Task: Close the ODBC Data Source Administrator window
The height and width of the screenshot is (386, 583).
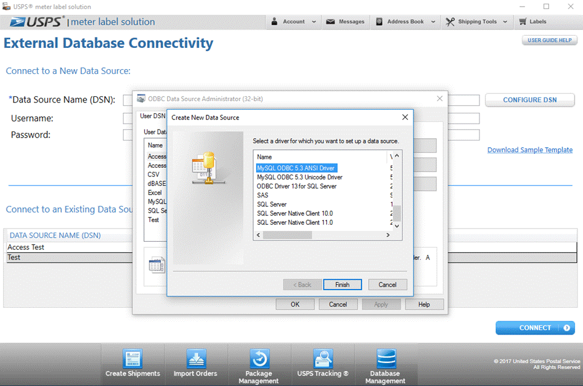Action: click(x=440, y=99)
